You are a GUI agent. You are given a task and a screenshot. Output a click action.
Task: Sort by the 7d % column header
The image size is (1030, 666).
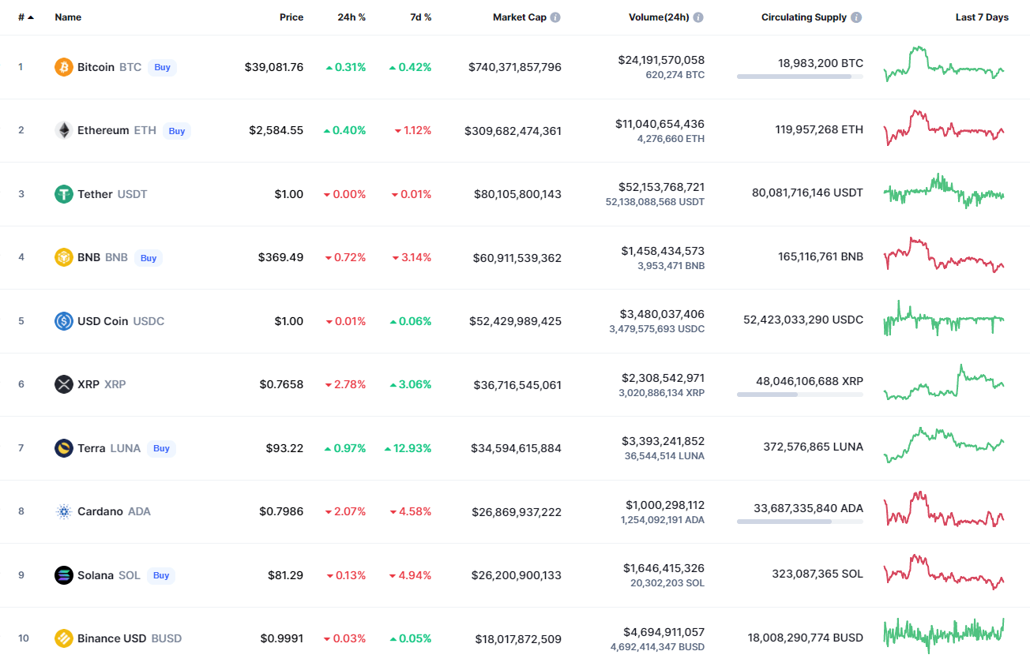tap(420, 17)
